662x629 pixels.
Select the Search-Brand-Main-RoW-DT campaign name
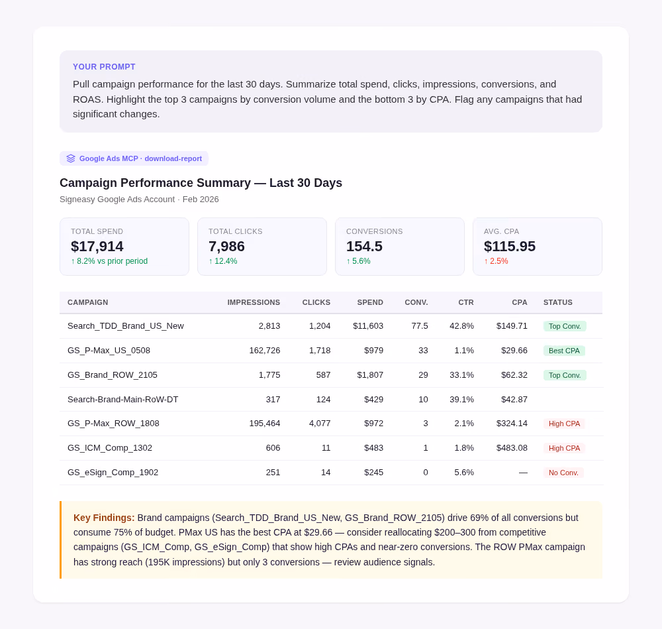coord(123,400)
